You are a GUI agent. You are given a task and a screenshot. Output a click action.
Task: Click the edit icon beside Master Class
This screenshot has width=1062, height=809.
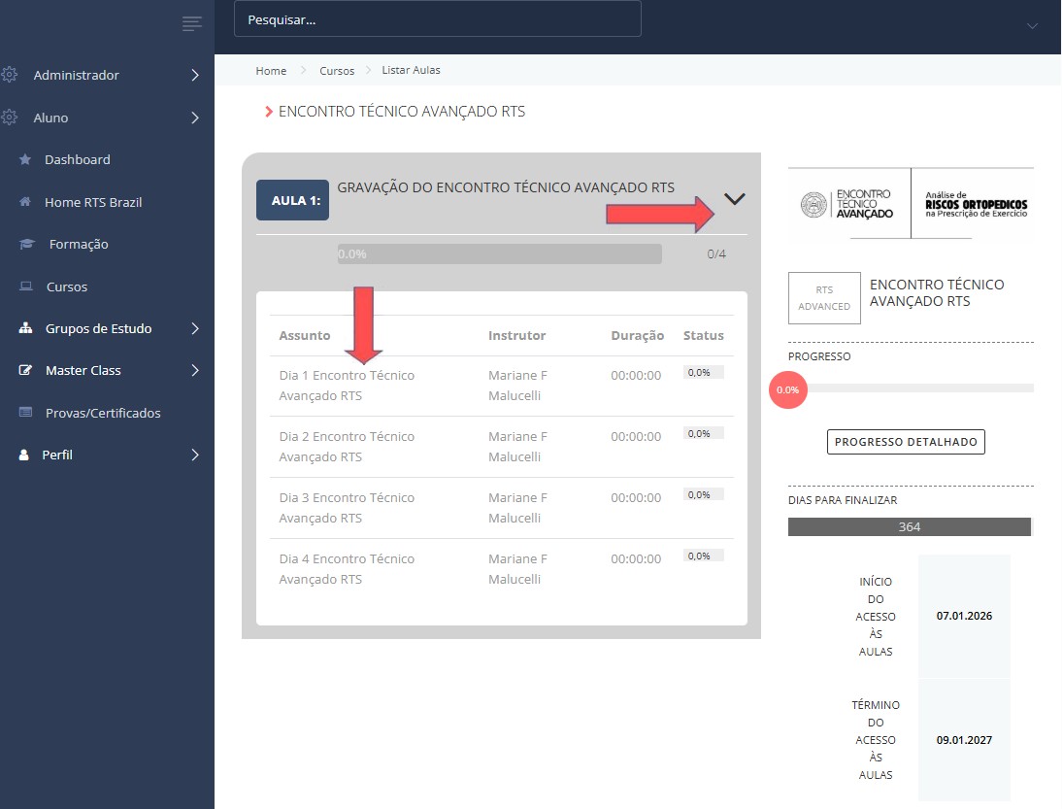(x=25, y=371)
